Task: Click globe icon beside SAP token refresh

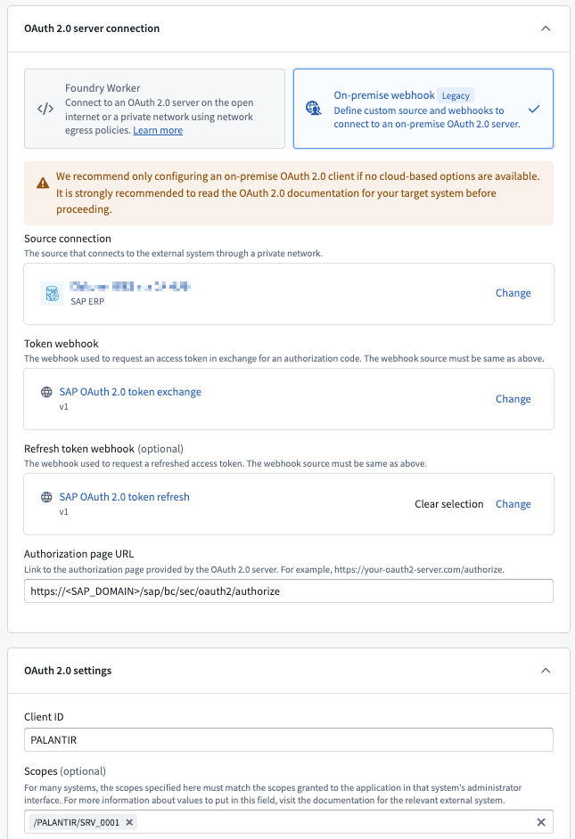Action: pos(46,497)
